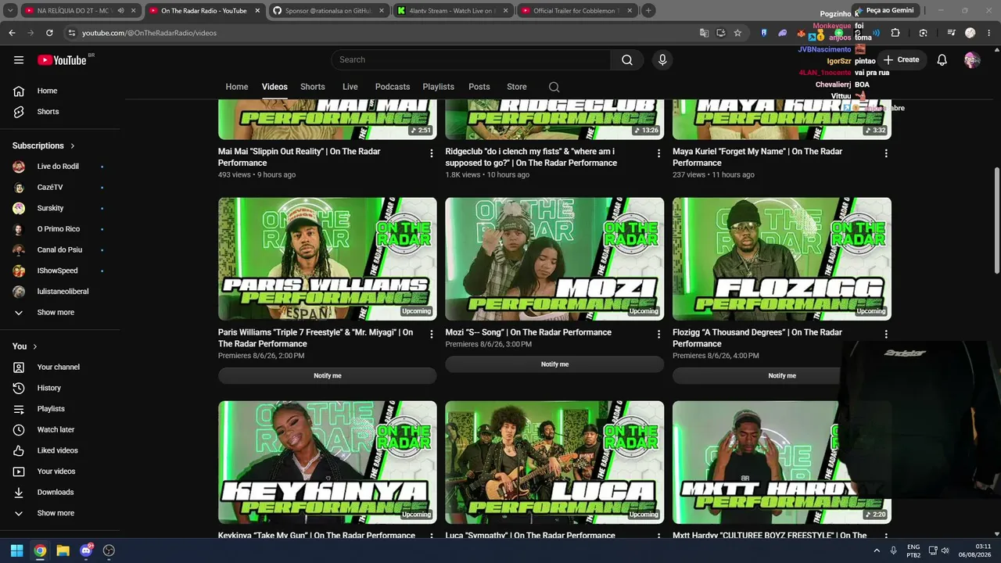Image resolution: width=1001 pixels, height=563 pixels.
Task: Toggle Notify me for Paris Williams premiere
Action: click(x=328, y=376)
